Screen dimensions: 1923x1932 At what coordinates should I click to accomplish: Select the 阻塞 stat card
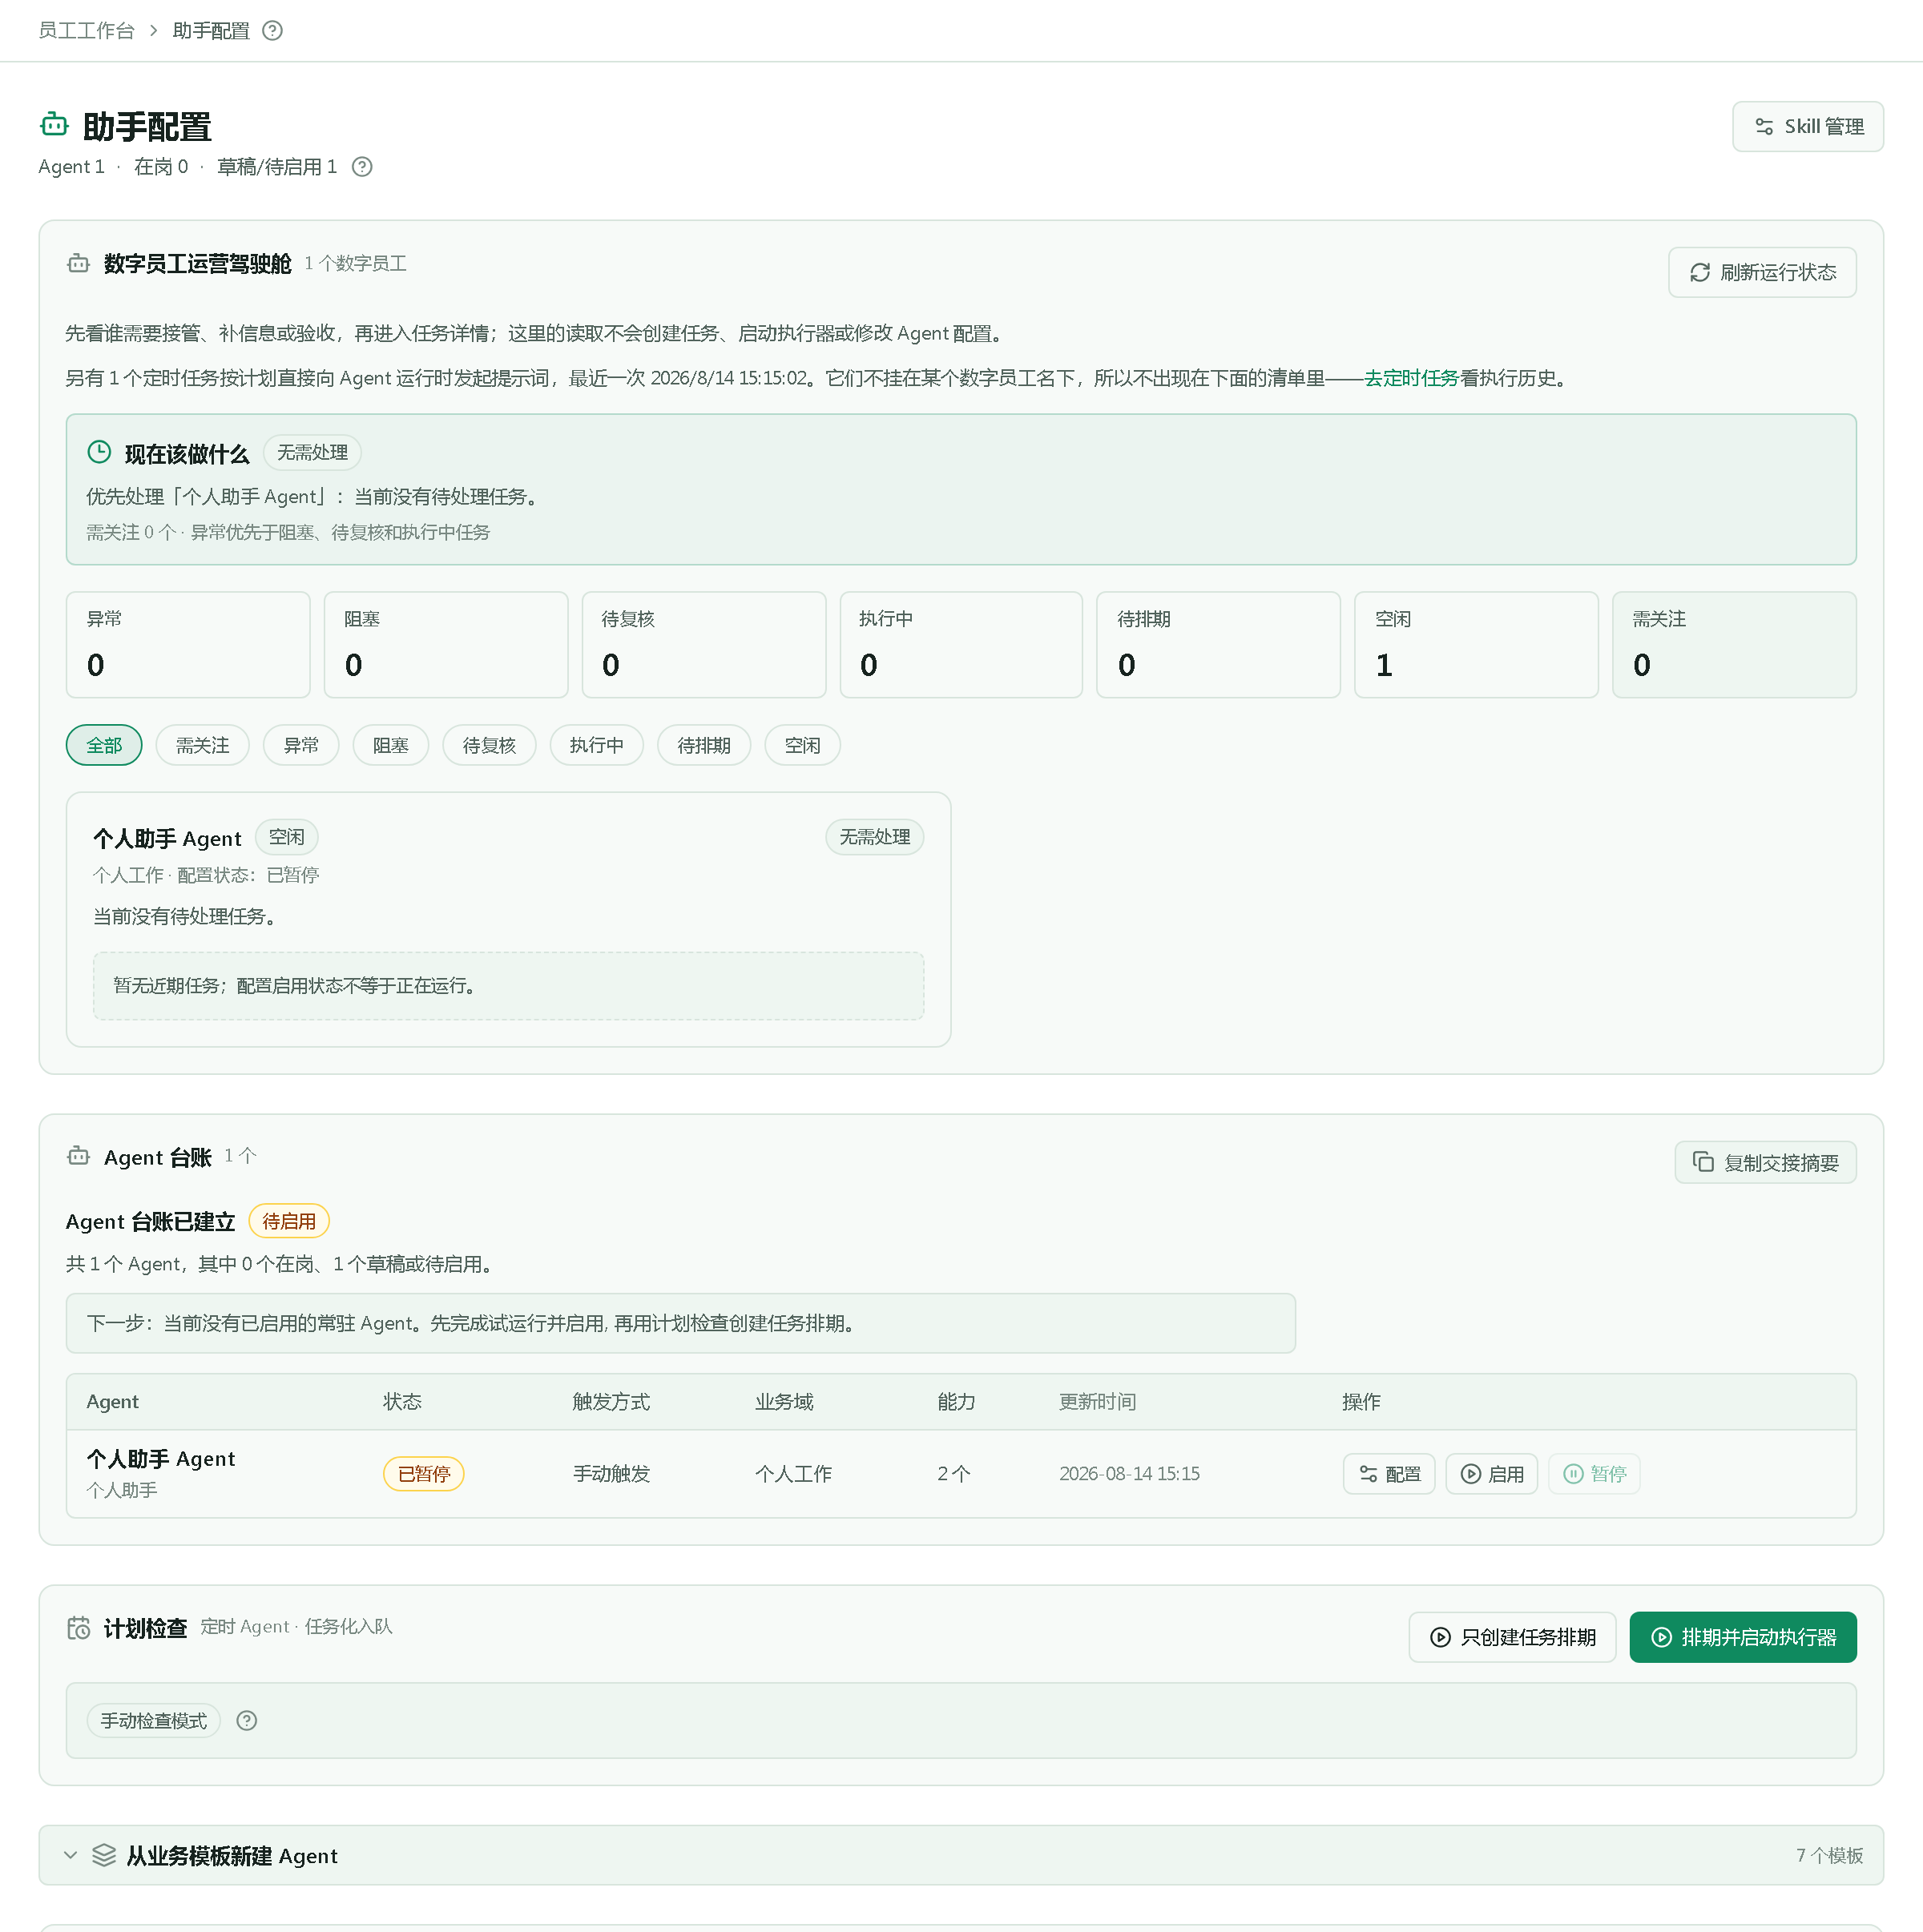coord(445,645)
